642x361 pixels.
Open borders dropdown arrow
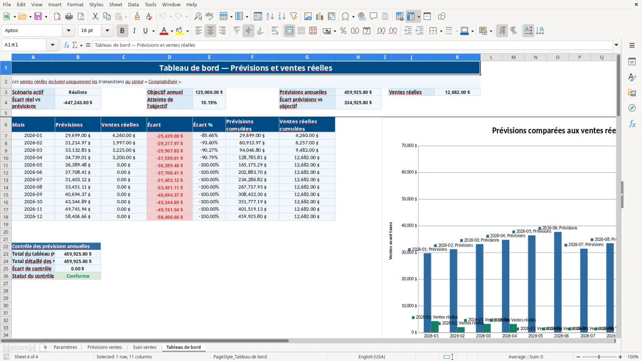click(x=441, y=31)
